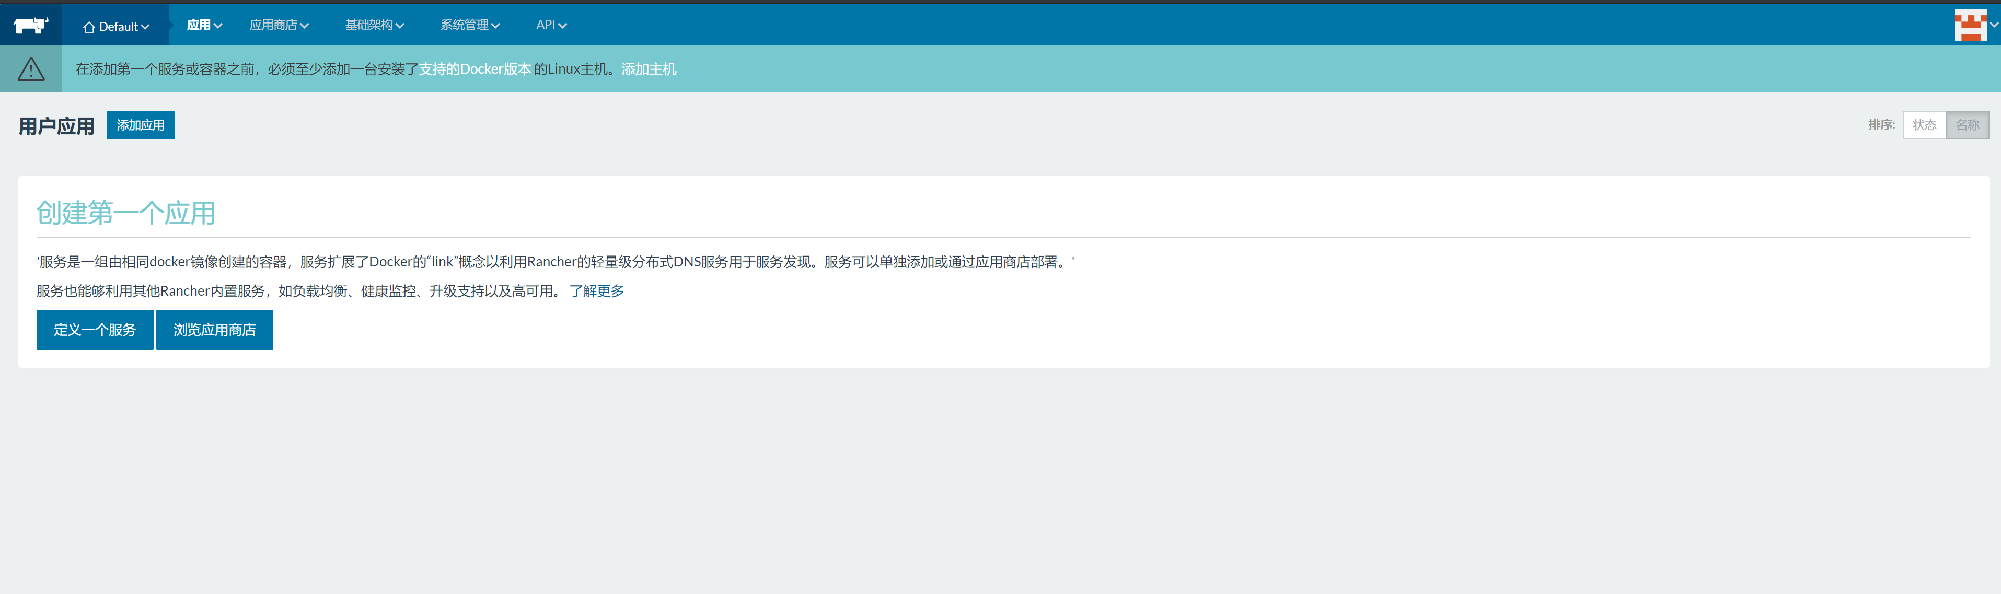This screenshot has width=2001, height=594.
Task: Sort applications by 名称
Action: [1967, 125]
